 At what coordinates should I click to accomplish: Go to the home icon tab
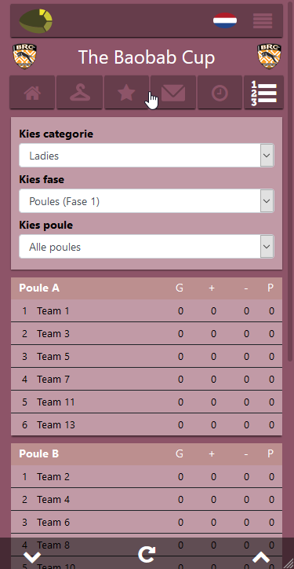click(32, 92)
